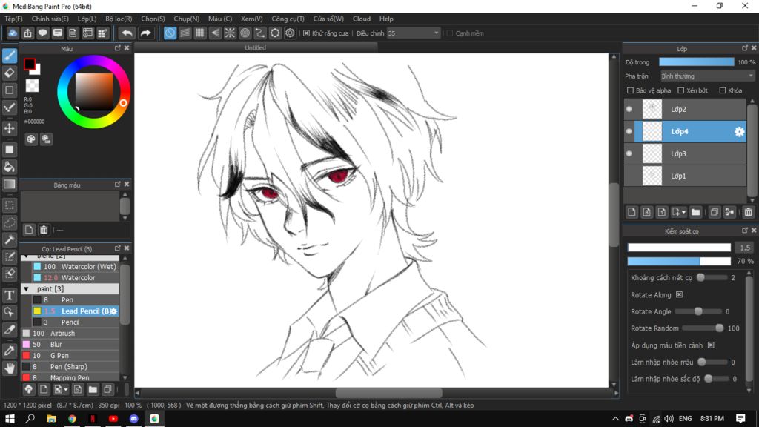Select the Move tool

pos(9,128)
